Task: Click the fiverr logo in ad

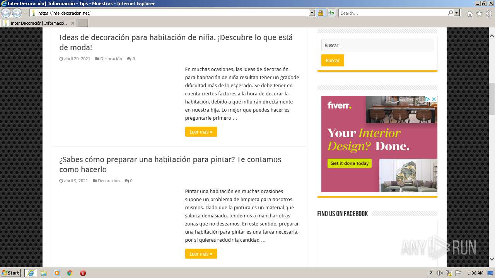Action: [x=339, y=105]
